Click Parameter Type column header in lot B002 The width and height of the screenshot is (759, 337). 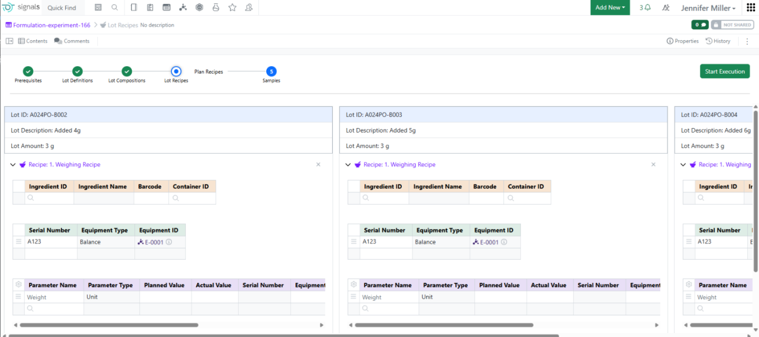tap(111, 285)
